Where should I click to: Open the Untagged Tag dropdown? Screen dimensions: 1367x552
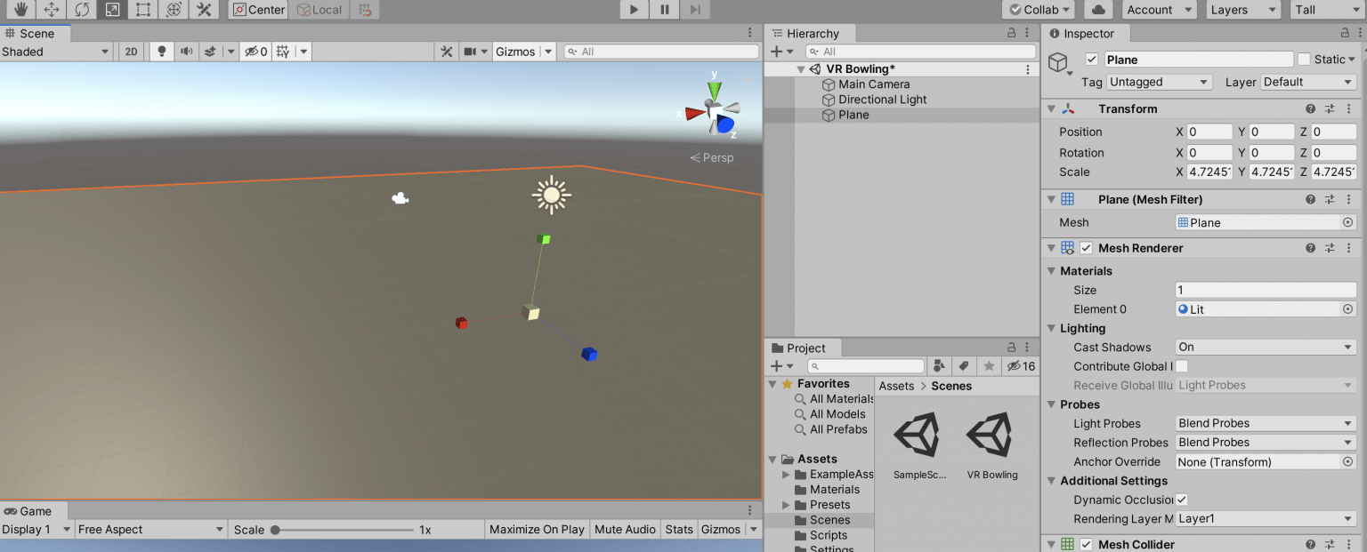[1159, 81]
